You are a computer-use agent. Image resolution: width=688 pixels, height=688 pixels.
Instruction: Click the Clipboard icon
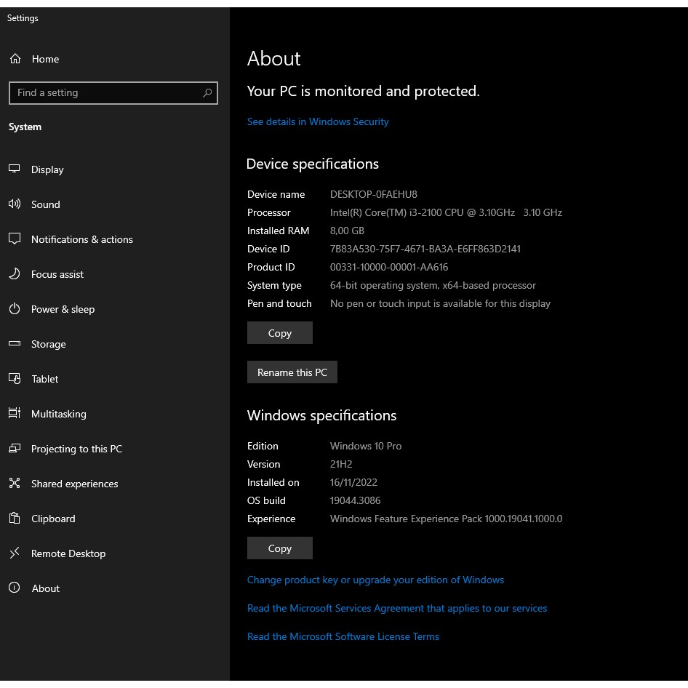pyautogui.click(x=15, y=519)
